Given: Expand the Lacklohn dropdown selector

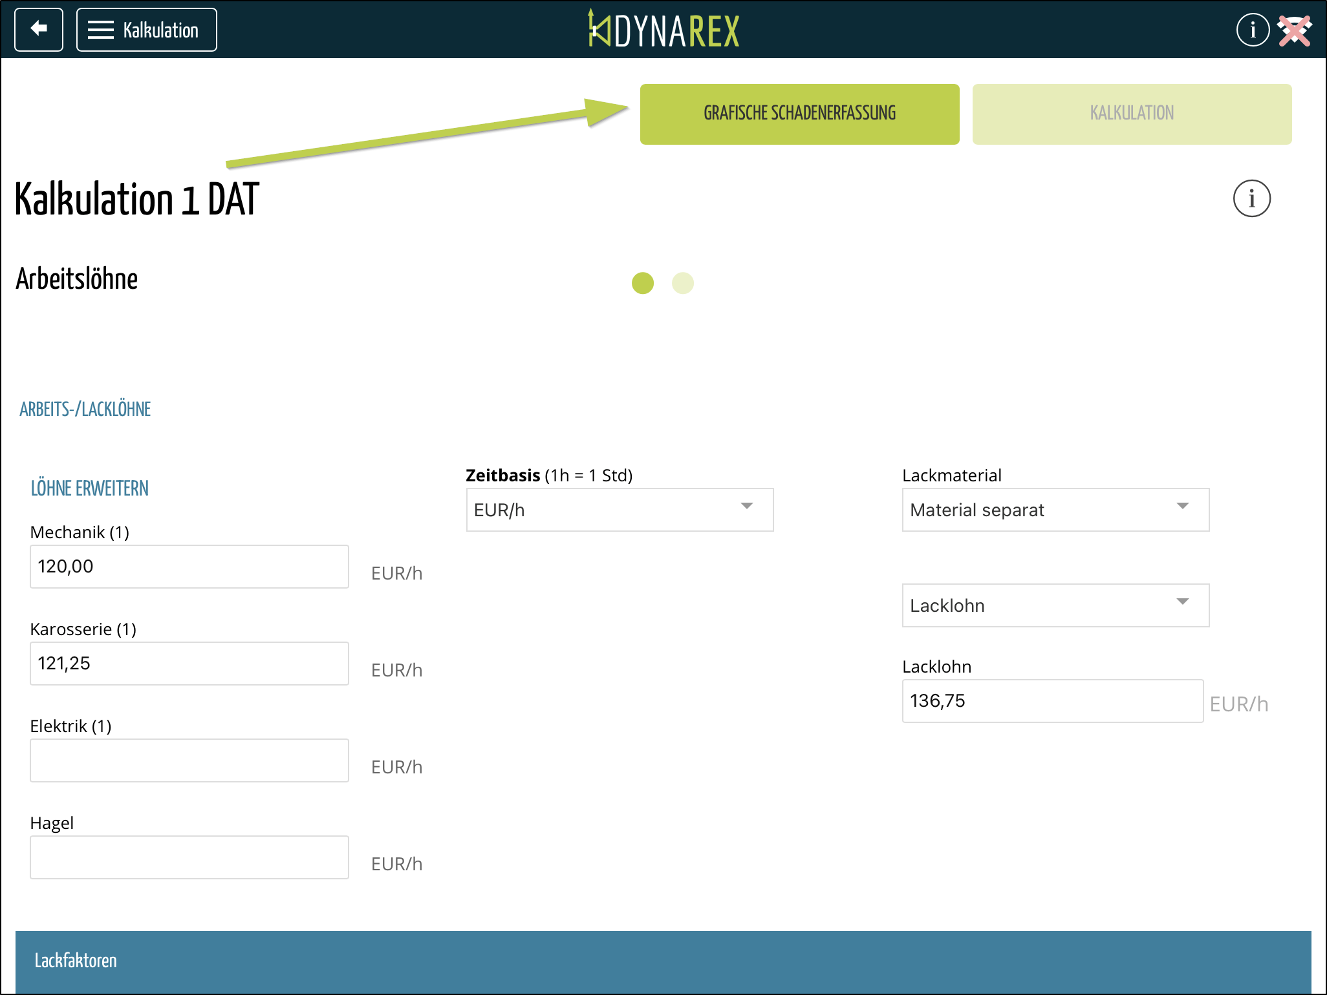Looking at the screenshot, I should pyautogui.click(x=1055, y=605).
